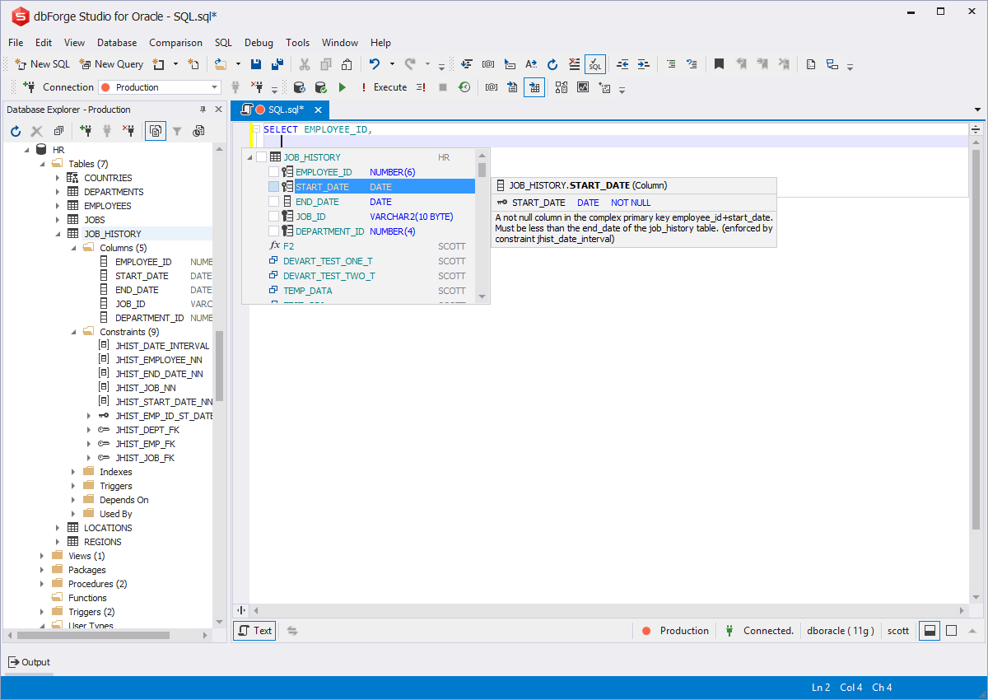
Task: Select the JHIST_EMP_FK foreign key
Action: coord(145,444)
